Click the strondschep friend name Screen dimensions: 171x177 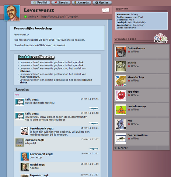136,77
